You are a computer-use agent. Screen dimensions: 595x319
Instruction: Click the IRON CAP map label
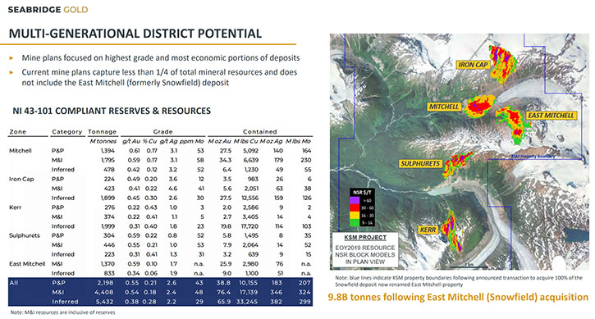[x=473, y=65]
